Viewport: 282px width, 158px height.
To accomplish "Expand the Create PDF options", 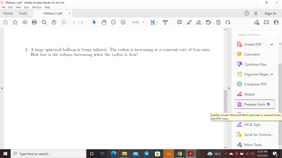I will (x=272, y=44).
